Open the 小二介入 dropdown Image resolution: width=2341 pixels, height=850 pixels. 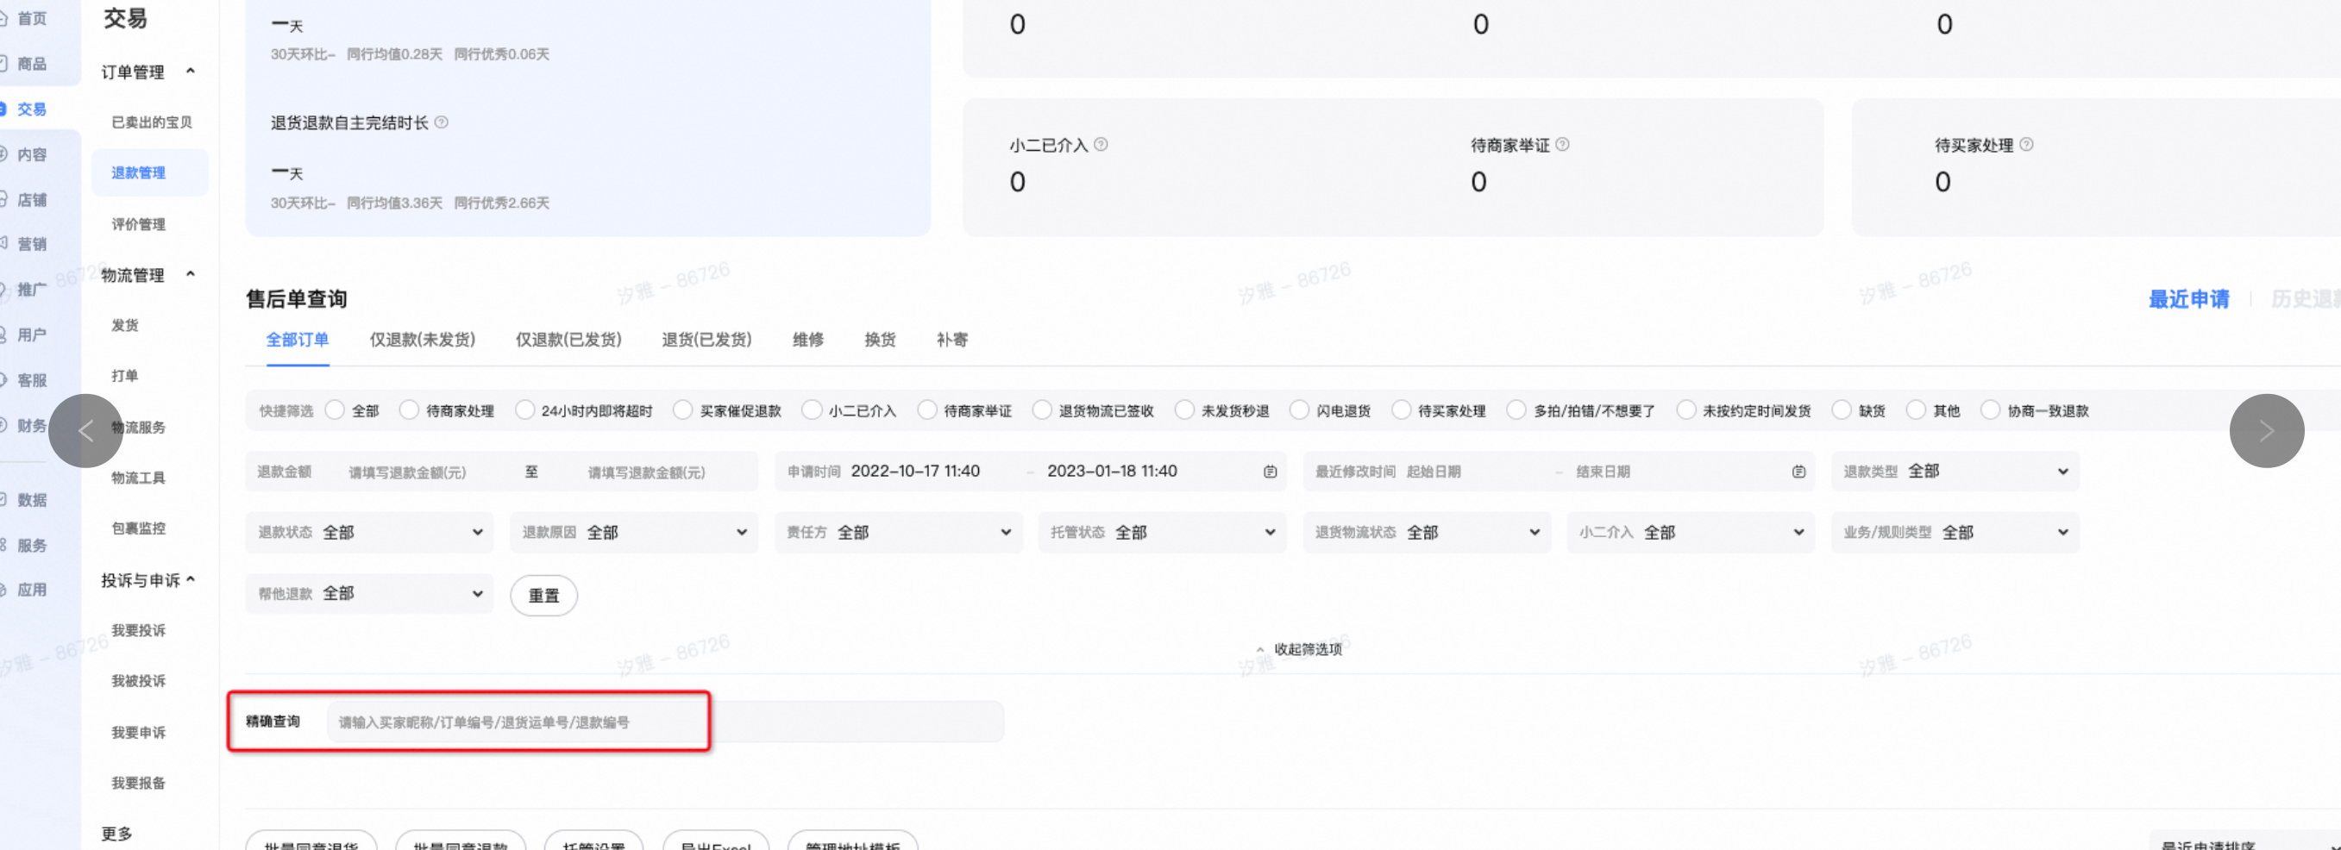pos(1691,532)
